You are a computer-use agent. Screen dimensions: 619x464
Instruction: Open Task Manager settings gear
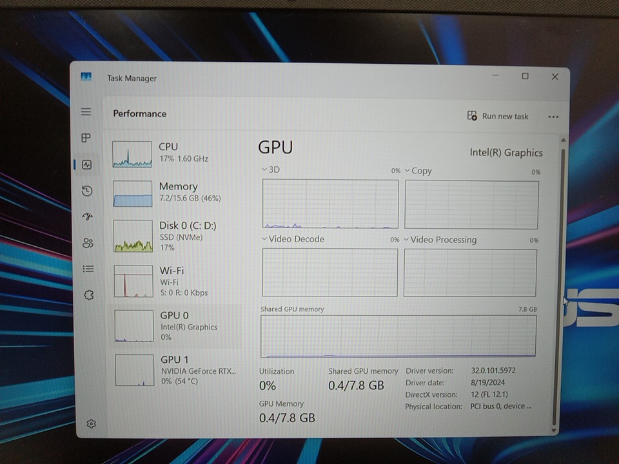92,423
